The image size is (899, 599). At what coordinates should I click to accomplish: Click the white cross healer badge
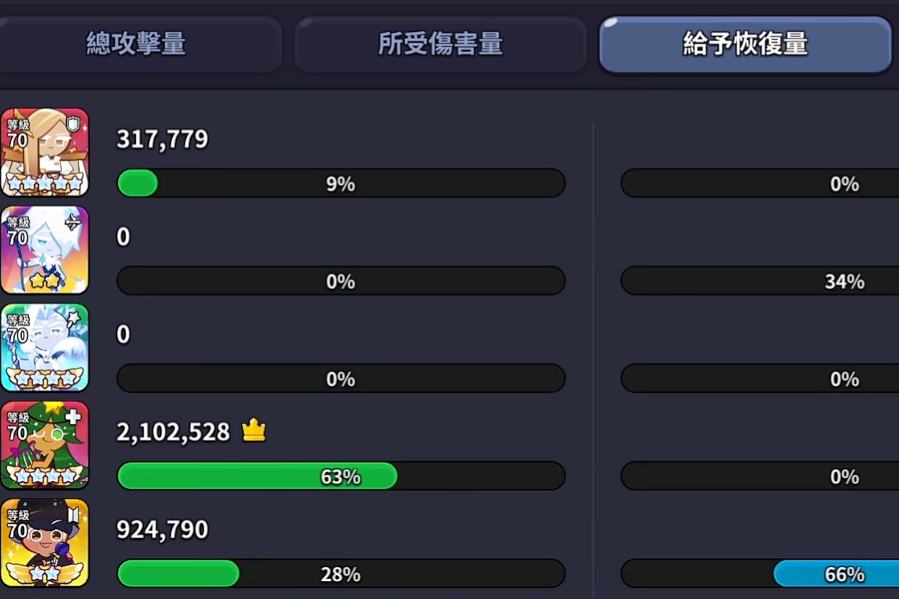click(73, 417)
